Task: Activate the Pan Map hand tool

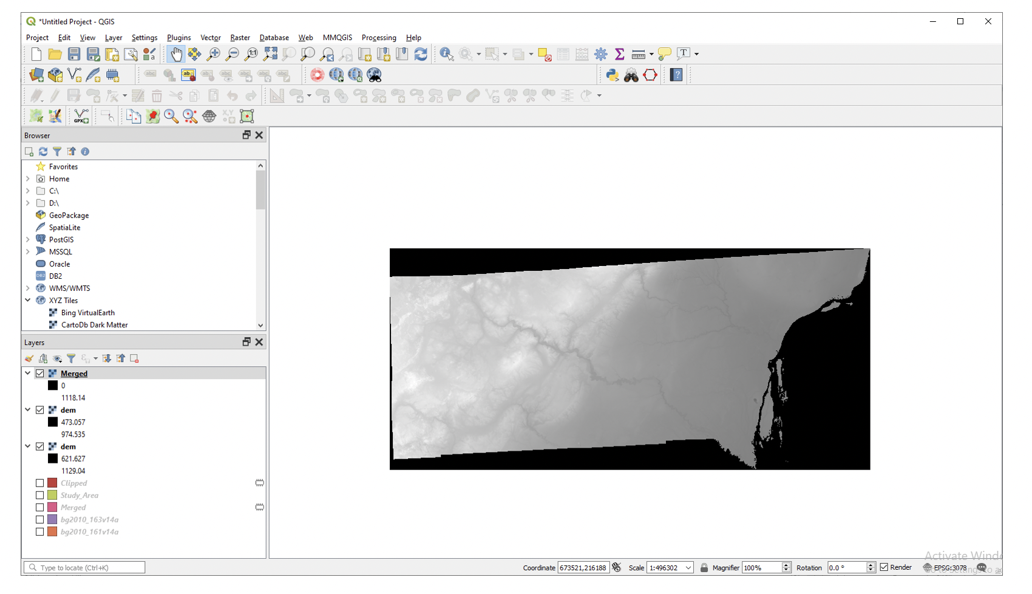Action: pos(175,54)
